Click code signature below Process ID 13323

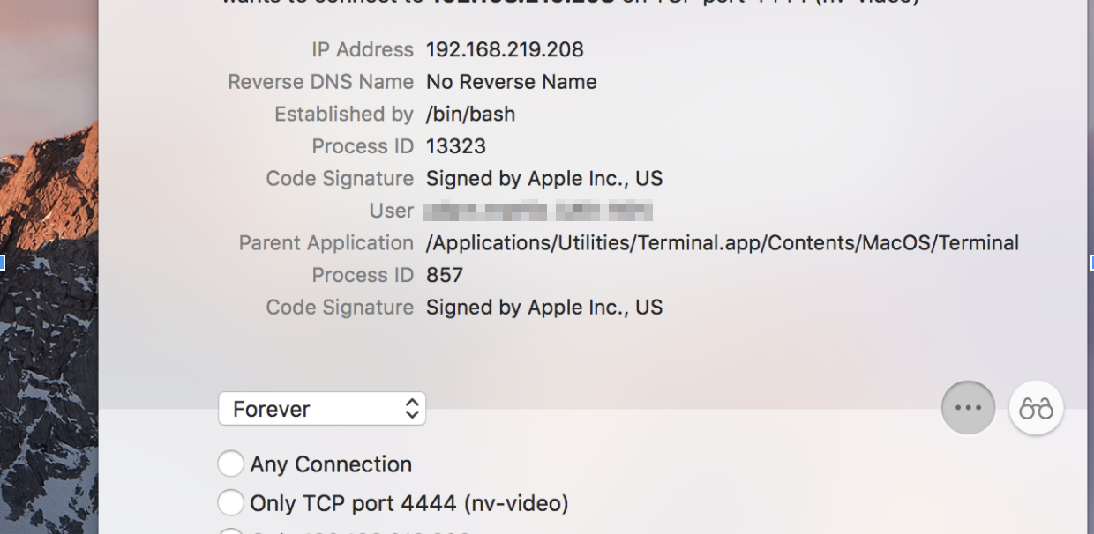[543, 179]
